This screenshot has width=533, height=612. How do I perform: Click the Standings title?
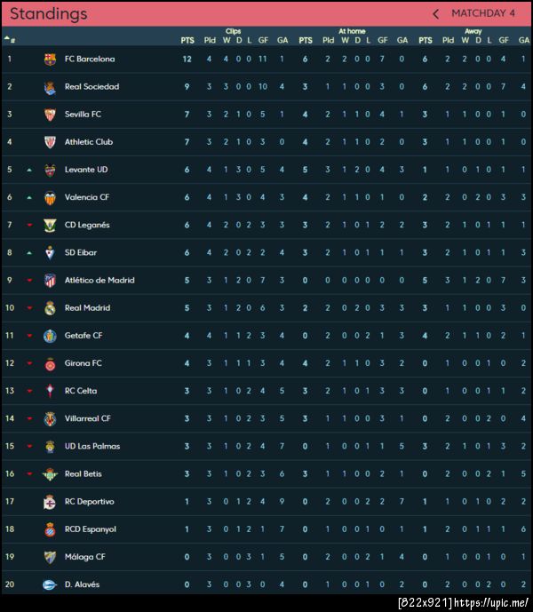pyautogui.click(x=49, y=14)
